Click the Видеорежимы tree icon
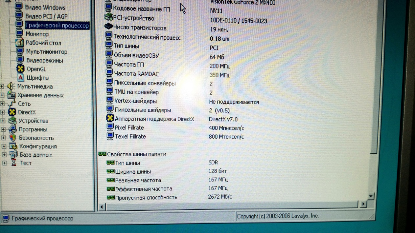 point(20,60)
